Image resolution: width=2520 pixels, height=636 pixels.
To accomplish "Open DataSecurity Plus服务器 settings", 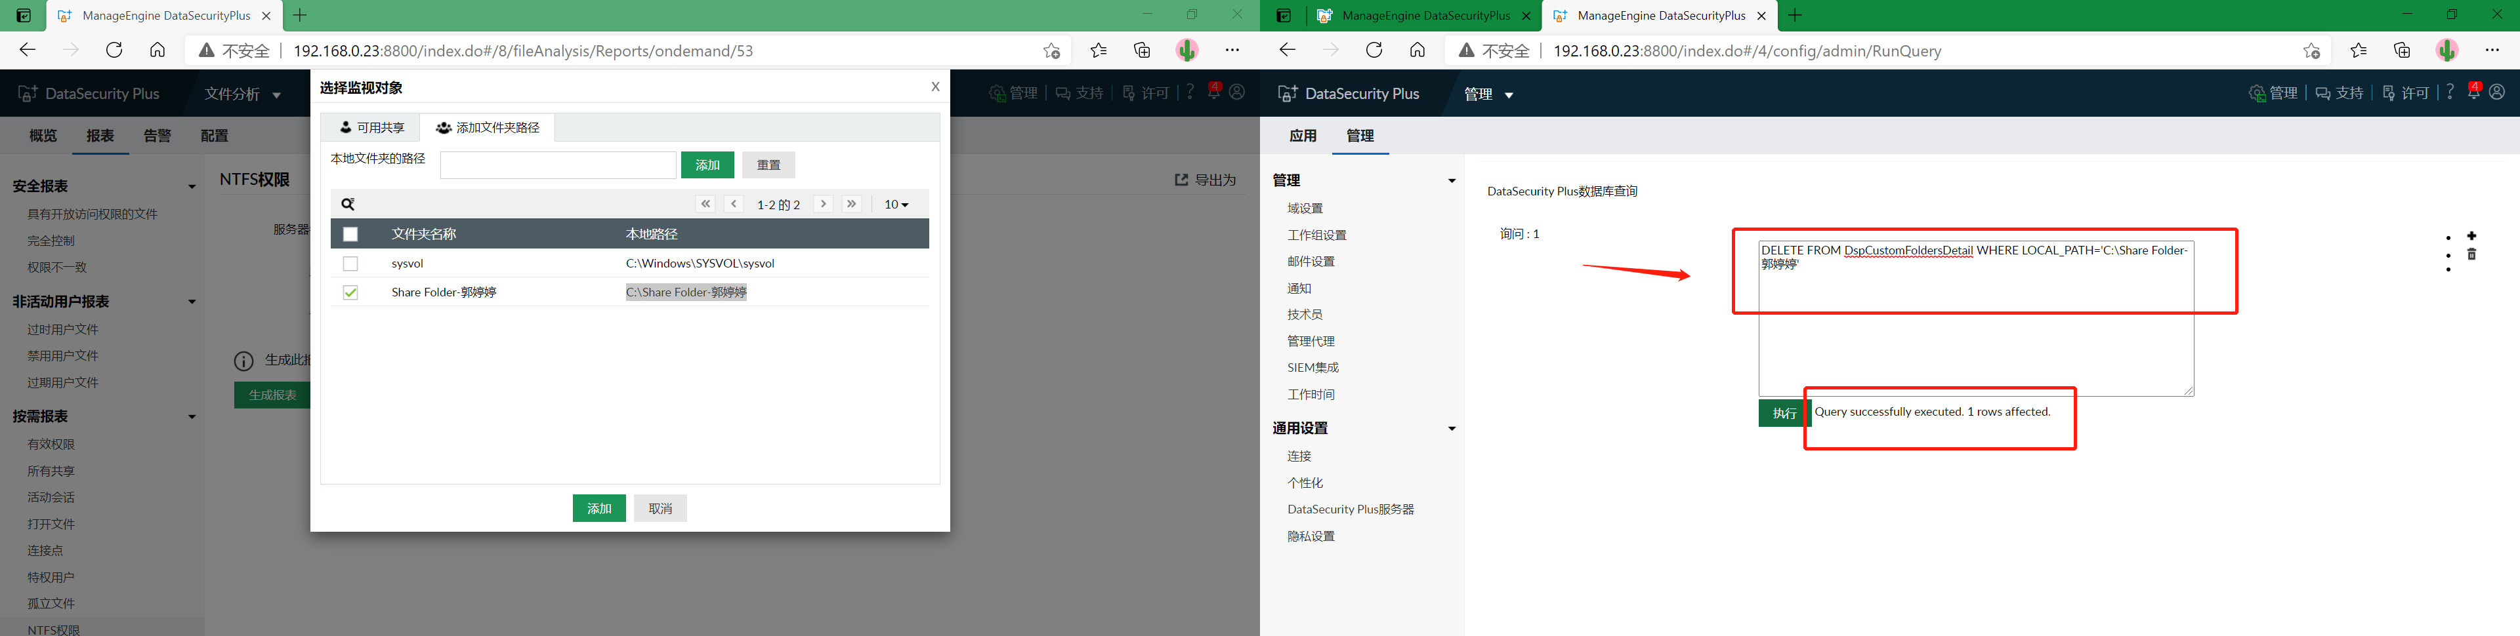I will pos(1350,509).
